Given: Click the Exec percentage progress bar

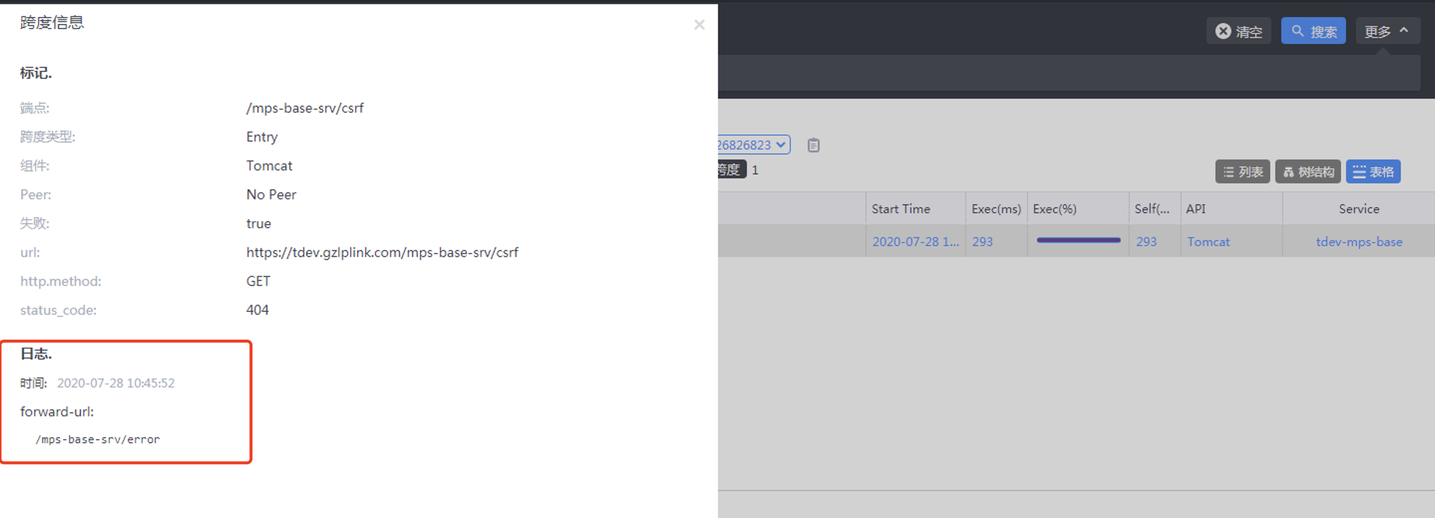Looking at the screenshot, I should coord(1078,241).
